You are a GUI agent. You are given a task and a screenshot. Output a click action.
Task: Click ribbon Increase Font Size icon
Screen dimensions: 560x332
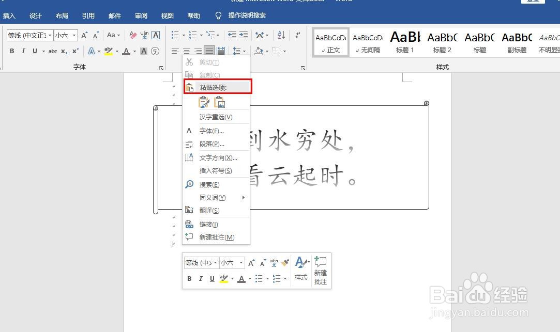pos(84,35)
